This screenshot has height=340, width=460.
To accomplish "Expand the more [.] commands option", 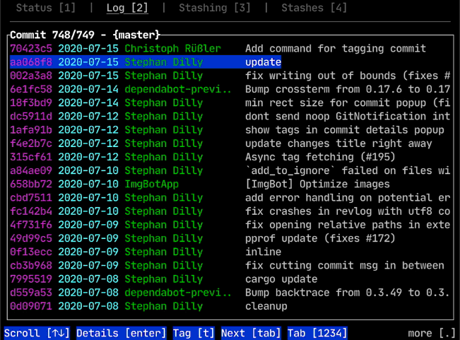I will 431,333.
